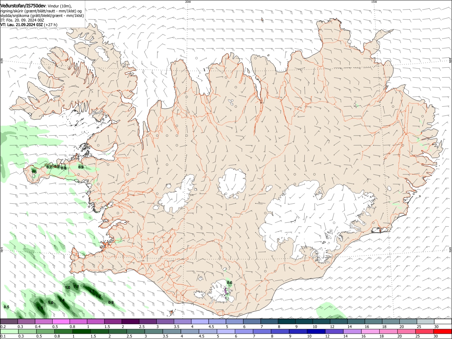
Task: Click the 1.4 precipitation value on the map
Action: (61, 301)
